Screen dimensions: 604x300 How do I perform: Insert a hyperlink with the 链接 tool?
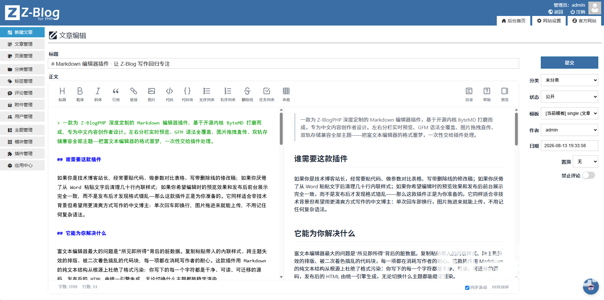point(134,94)
